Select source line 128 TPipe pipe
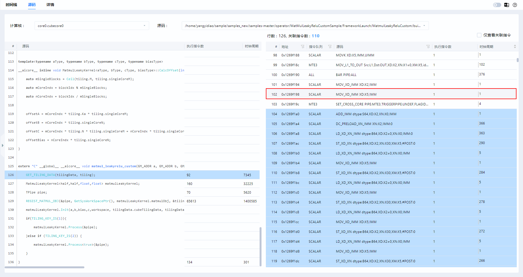Screen dimensions: 523x277 tap(132, 192)
